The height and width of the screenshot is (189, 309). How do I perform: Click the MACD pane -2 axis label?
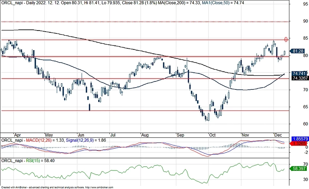(306, 152)
